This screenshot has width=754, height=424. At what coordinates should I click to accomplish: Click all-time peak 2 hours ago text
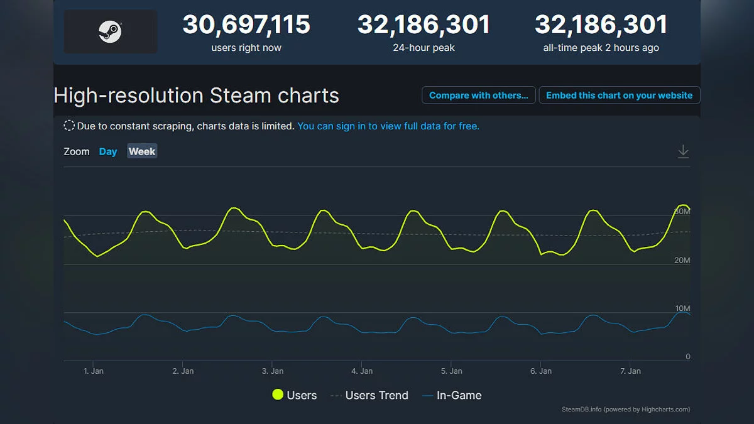point(601,48)
